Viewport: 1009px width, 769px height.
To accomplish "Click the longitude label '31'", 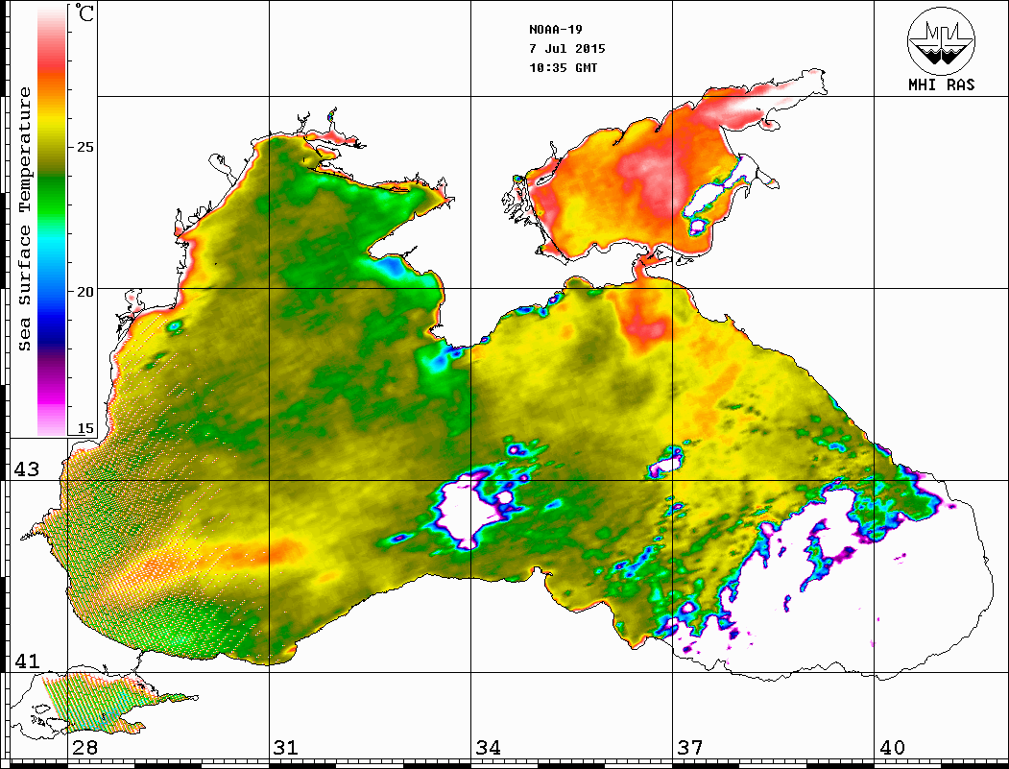I will [286, 748].
